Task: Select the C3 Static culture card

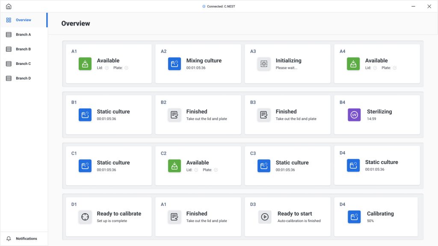Action: coord(287,166)
